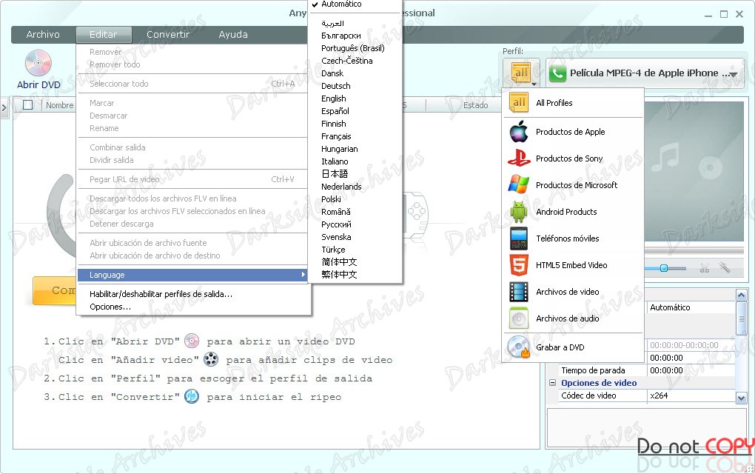Open the Editar menu
This screenshot has height=474, width=755.
103,35
